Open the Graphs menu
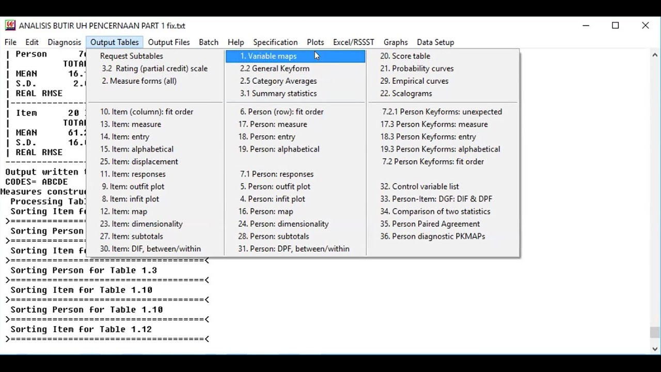This screenshot has width=661, height=372. pyautogui.click(x=396, y=42)
